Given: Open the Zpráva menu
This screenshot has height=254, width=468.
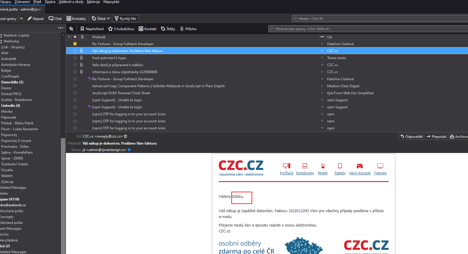Looking at the screenshot, I should coord(50,2).
